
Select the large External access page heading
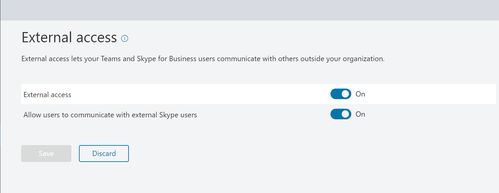point(69,37)
